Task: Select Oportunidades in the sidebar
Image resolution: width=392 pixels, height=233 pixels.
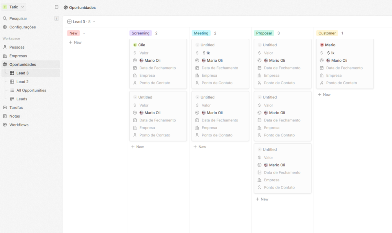Action: 23,64
